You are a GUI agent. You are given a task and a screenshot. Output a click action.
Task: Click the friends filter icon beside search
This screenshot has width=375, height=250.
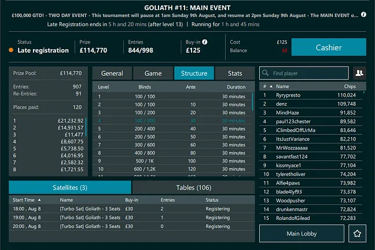pyautogui.click(x=359, y=73)
